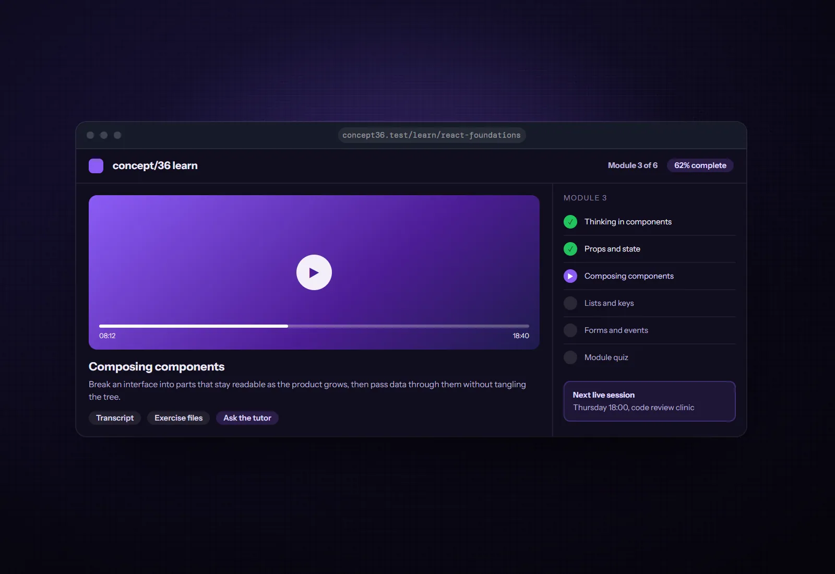Viewport: 835px width, 574px height.
Task: Open the Transcript
Action: click(115, 418)
